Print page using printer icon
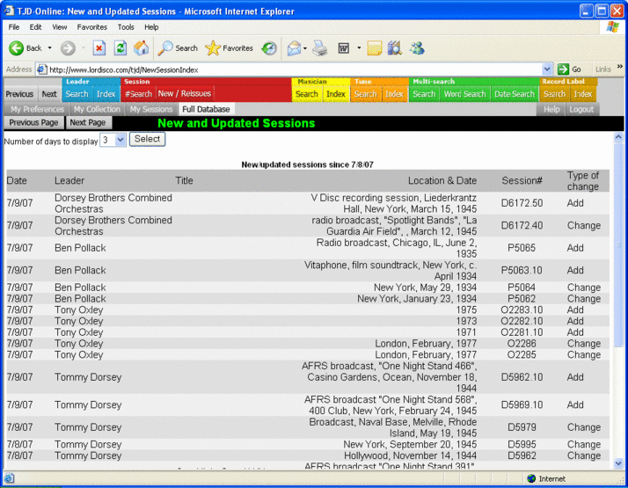 point(320,48)
